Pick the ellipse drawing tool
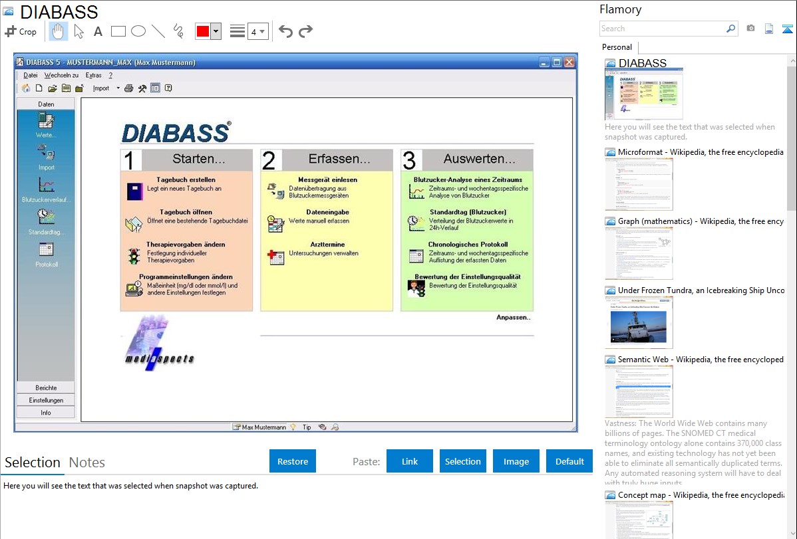 138,31
